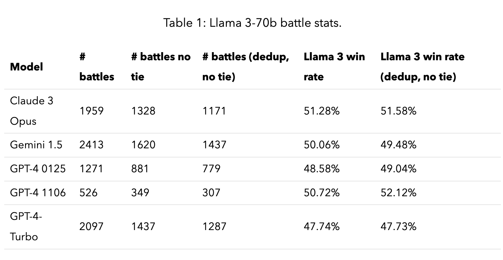Image resolution: width=503 pixels, height=260 pixels.
Task: Click the Model column header
Action: tap(27, 67)
